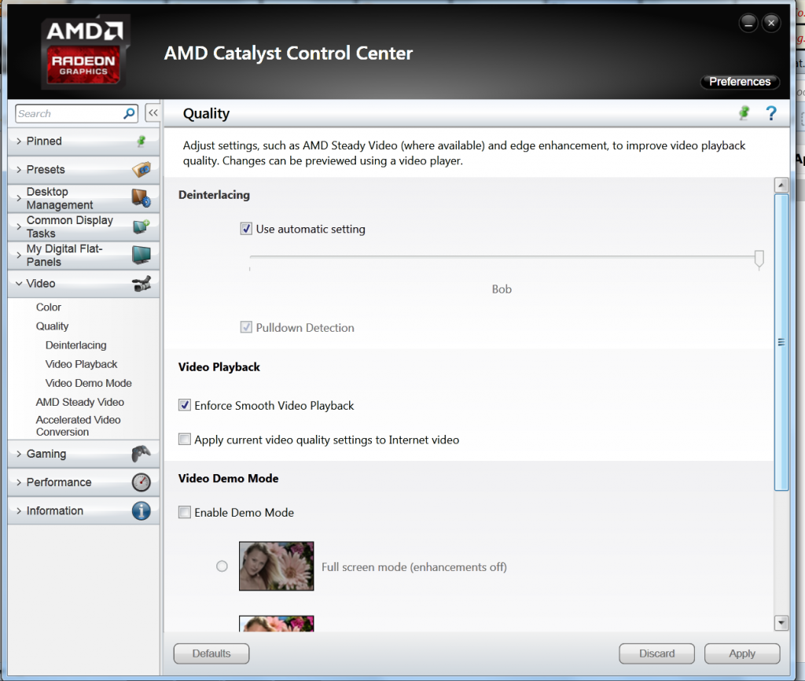This screenshot has height=681, width=805.
Task: Expand Common Display Tasks section
Action: (19, 226)
